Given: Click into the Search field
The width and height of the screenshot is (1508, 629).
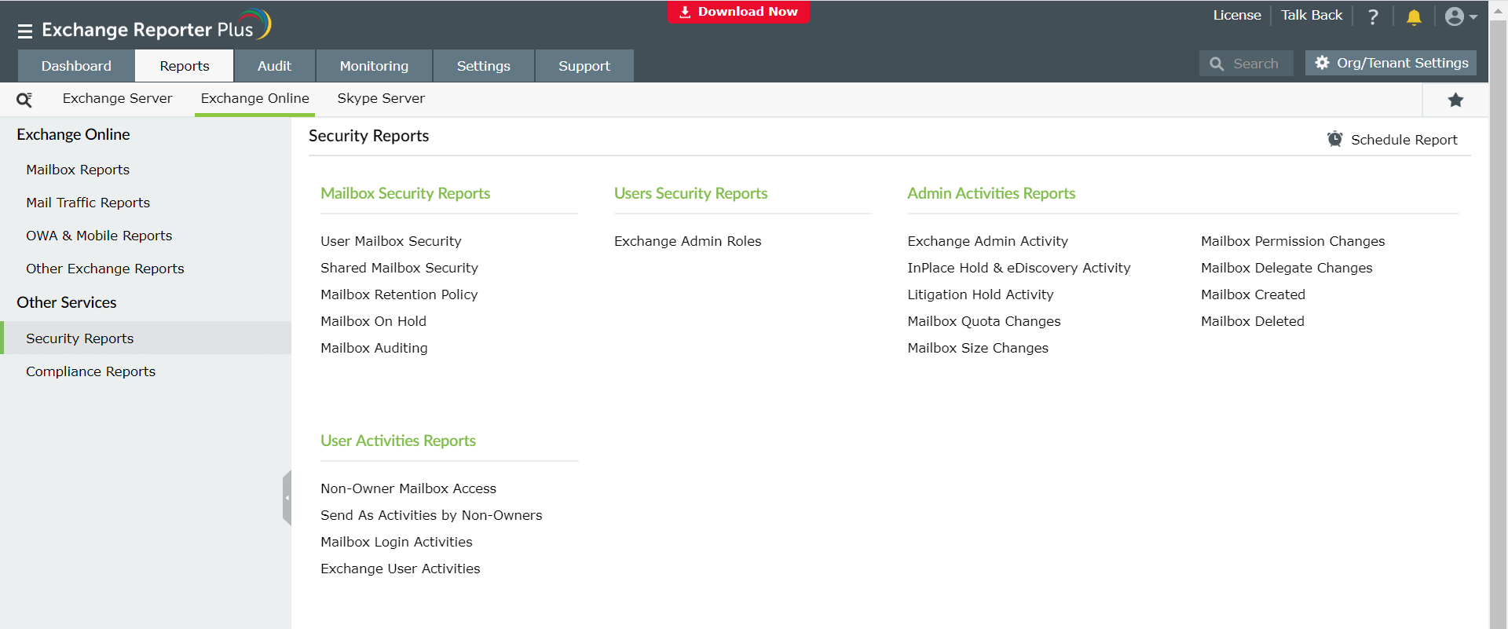Looking at the screenshot, I should pyautogui.click(x=1246, y=64).
